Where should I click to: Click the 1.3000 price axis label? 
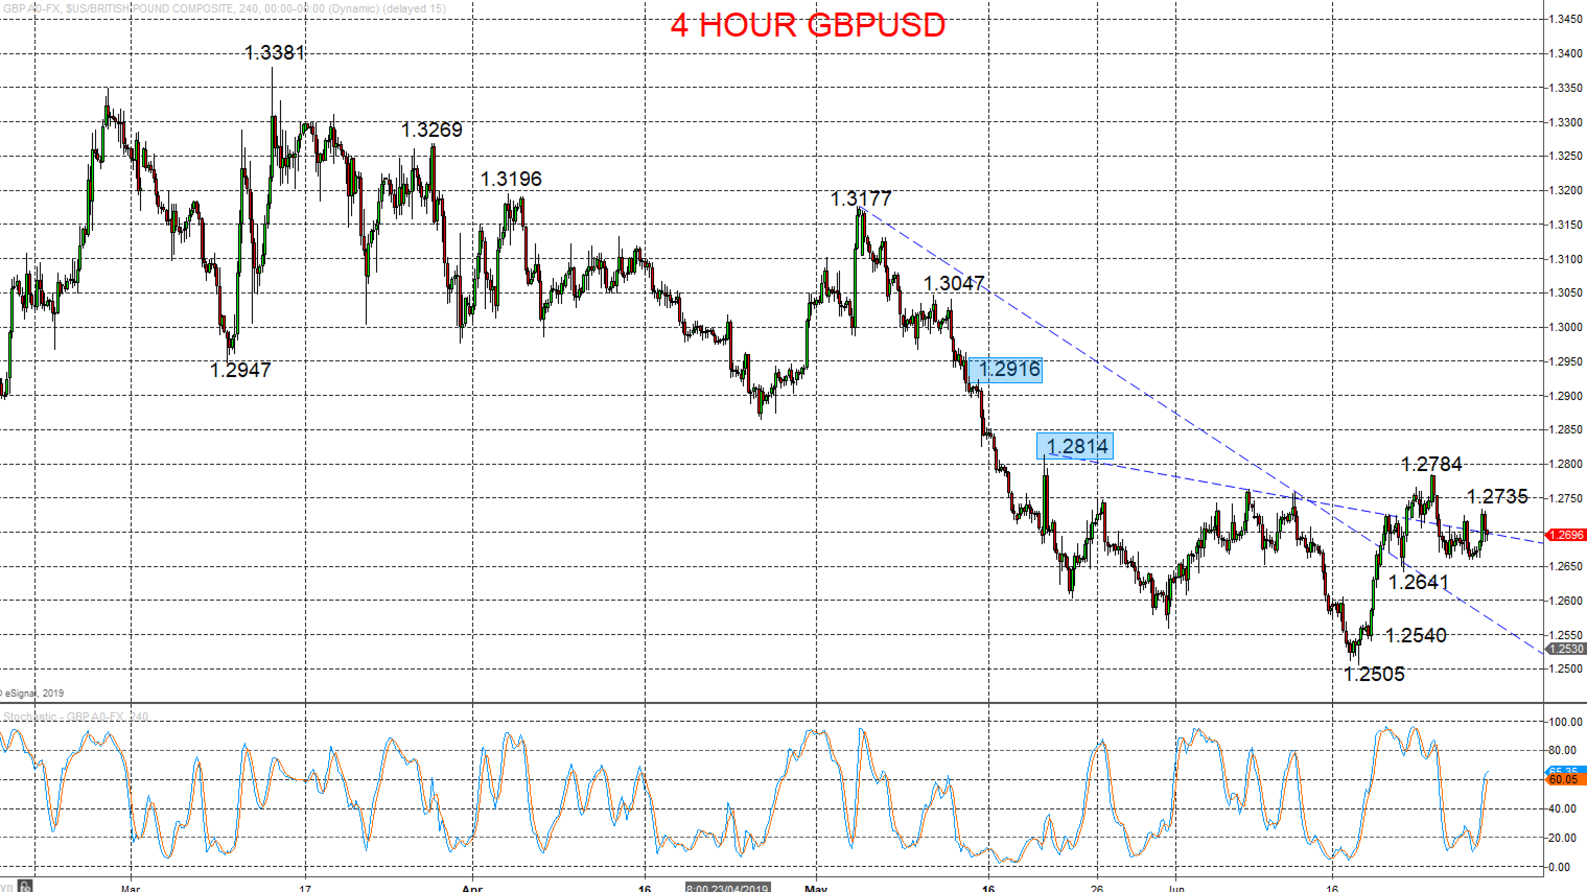tap(1566, 327)
